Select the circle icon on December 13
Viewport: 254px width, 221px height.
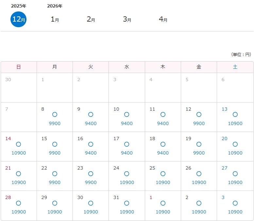pos(235,115)
